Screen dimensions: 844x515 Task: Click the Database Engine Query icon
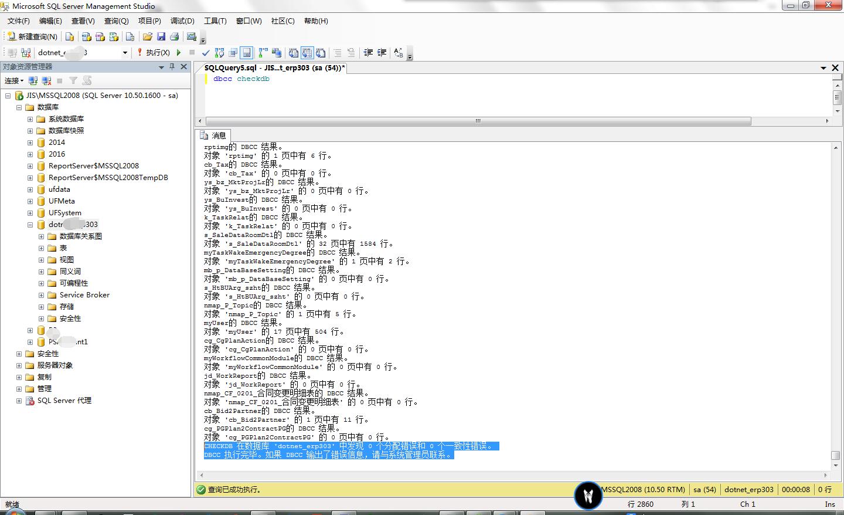(70, 36)
